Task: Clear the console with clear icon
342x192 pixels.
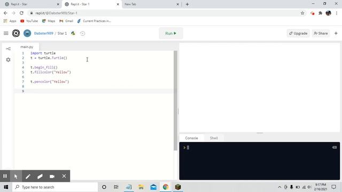Action: click(335, 148)
